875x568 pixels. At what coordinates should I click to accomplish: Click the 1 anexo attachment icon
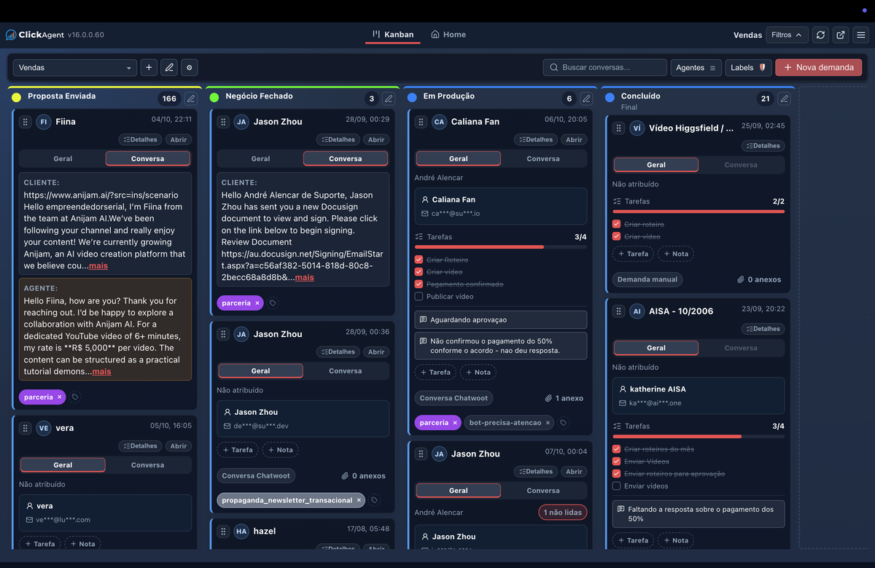[x=548, y=398]
